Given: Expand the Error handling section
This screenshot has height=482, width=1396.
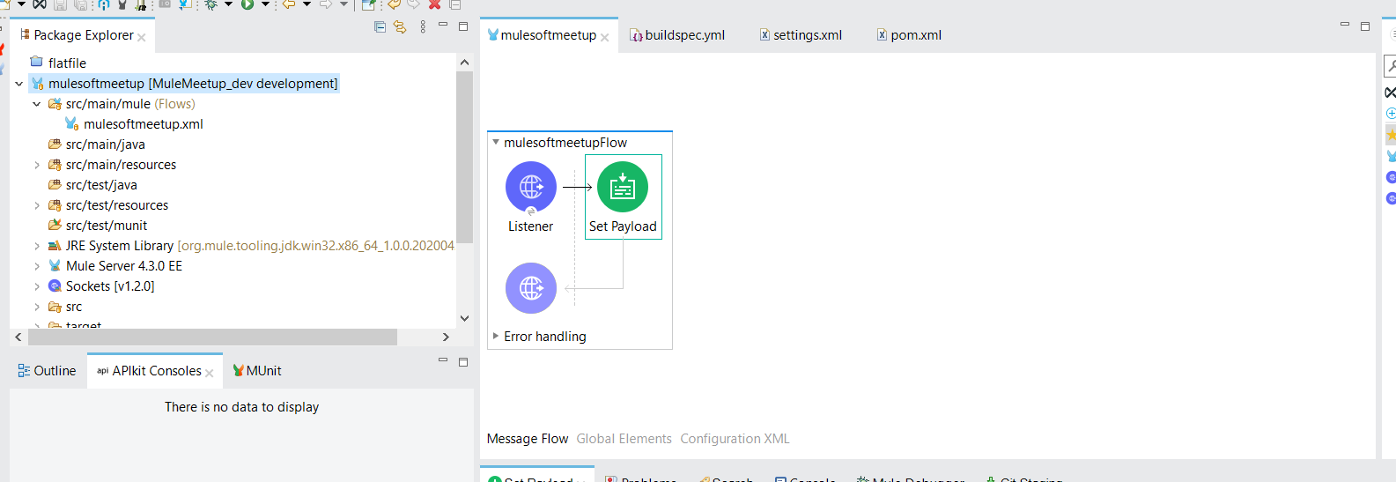Looking at the screenshot, I should pos(496,336).
